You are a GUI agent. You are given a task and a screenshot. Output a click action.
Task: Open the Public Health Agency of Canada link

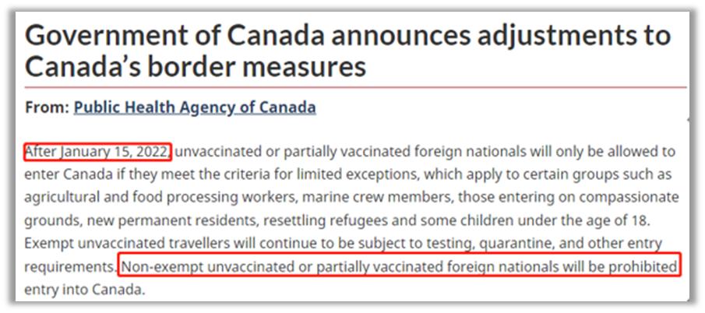(x=195, y=107)
